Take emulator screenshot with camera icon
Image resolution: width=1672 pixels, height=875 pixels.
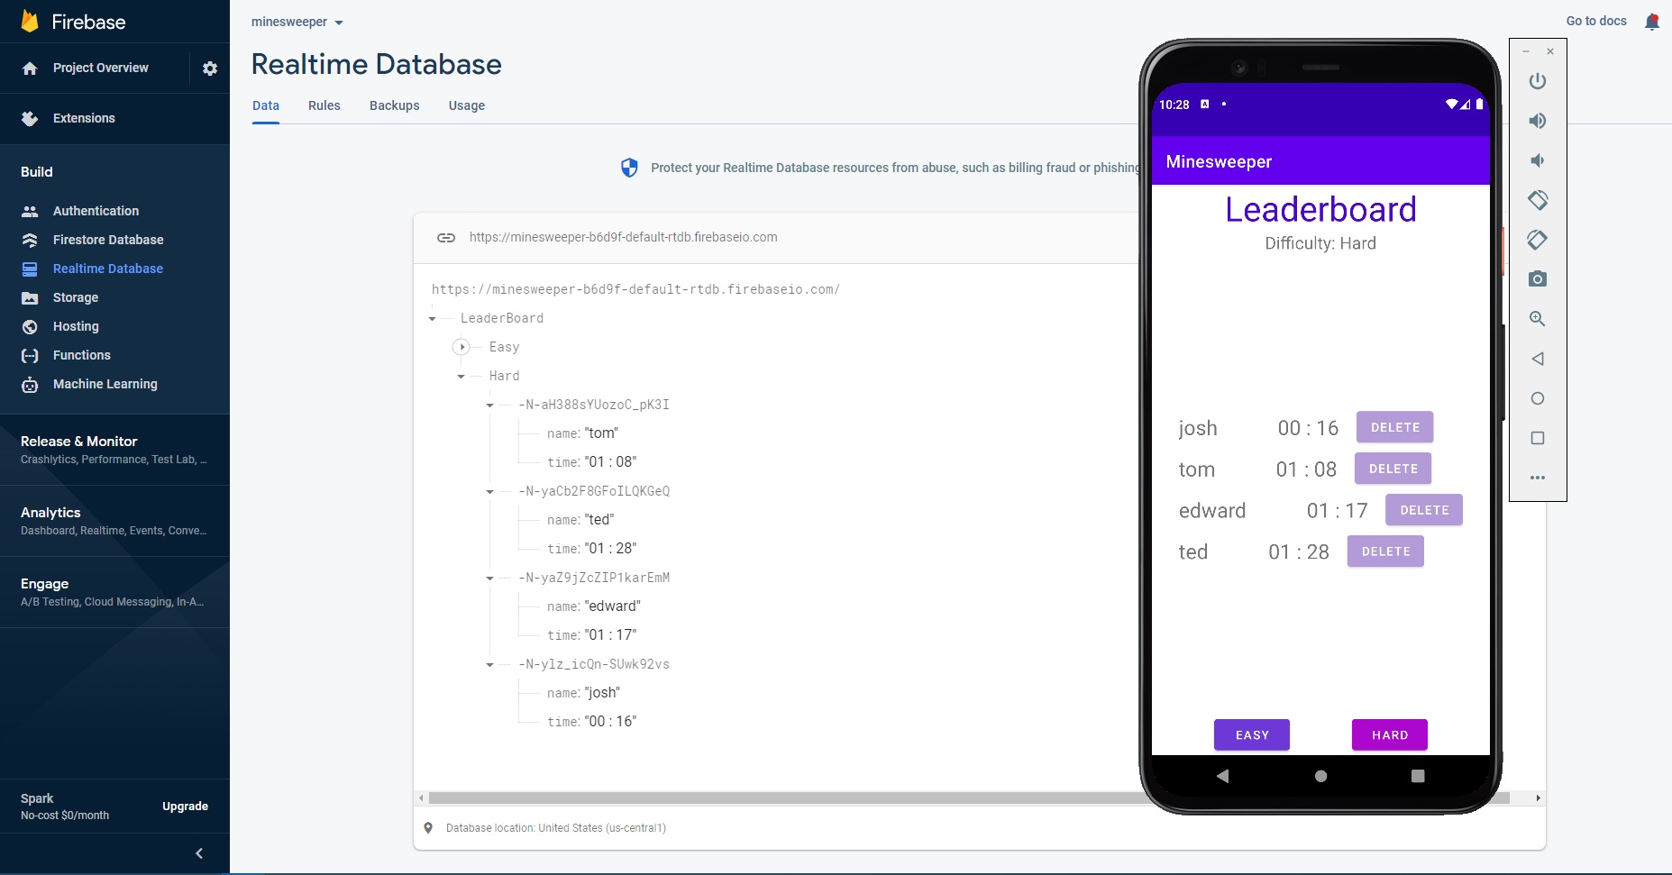pyautogui.click(x=1538, y=279)
